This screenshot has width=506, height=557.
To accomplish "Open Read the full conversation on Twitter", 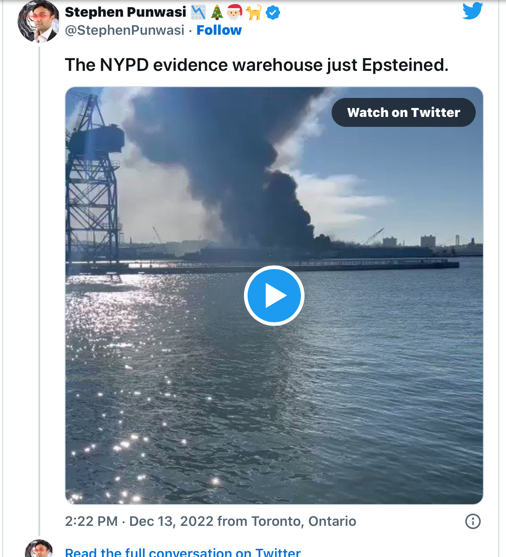I will click(183, 552).
